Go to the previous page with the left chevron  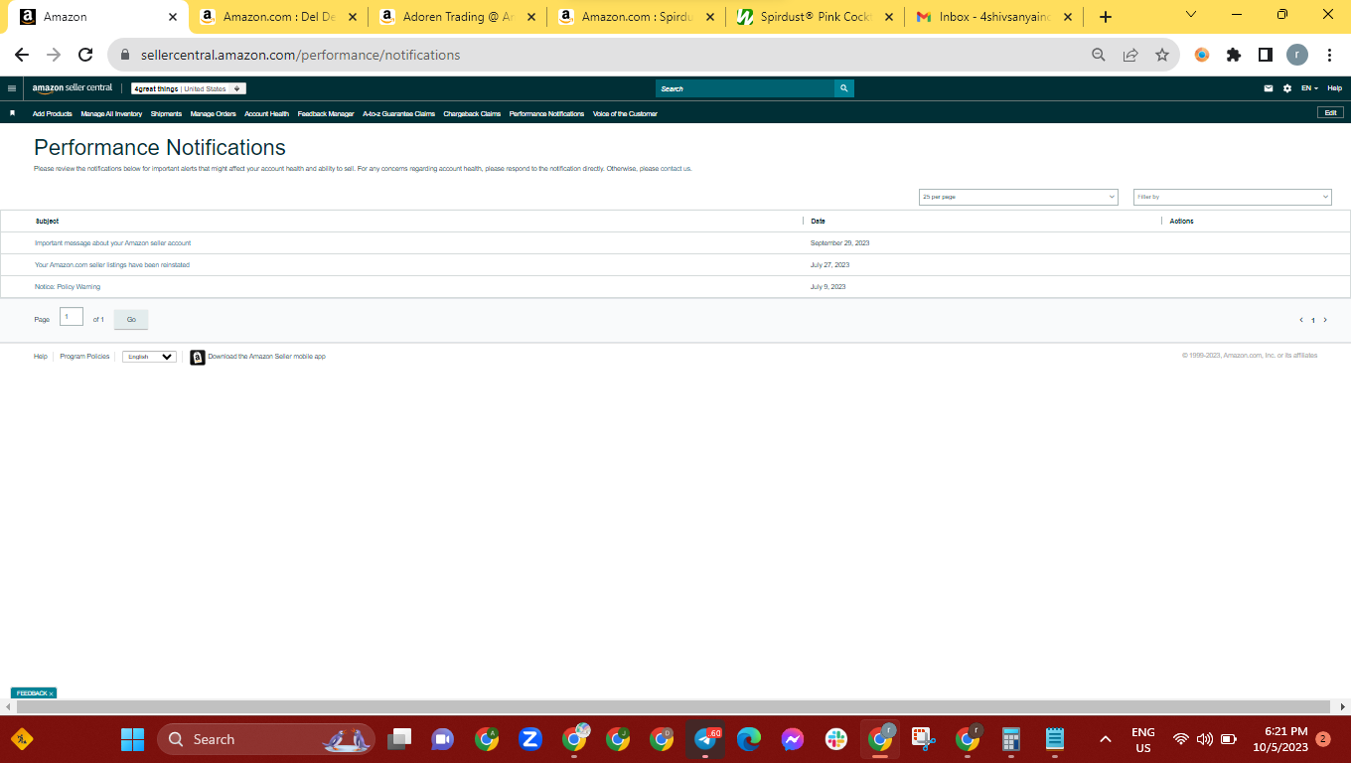(x=1301, y=320)
